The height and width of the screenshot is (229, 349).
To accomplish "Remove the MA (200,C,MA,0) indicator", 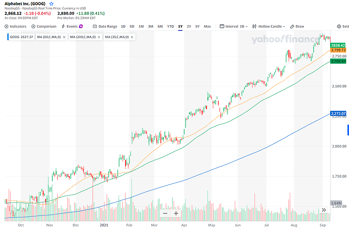I will pyautogui.click(x=99, y=37).
